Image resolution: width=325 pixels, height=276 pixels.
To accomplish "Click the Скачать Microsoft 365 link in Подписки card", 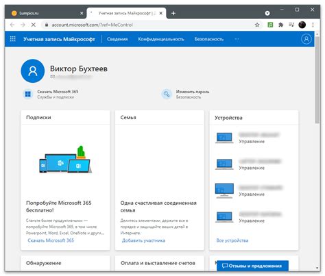I will [51, 240].
